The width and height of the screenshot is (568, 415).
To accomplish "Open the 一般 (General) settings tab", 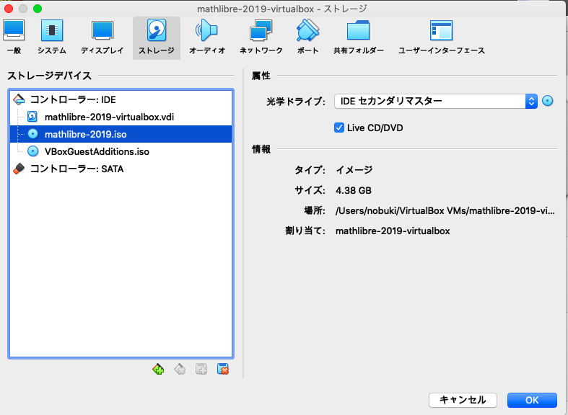I will [14, 37].
